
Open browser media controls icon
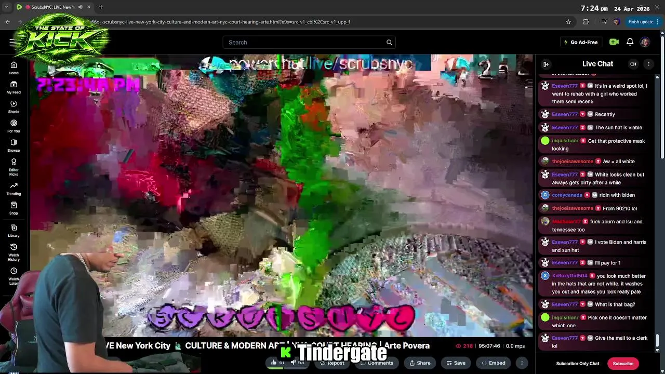(604, 22)
